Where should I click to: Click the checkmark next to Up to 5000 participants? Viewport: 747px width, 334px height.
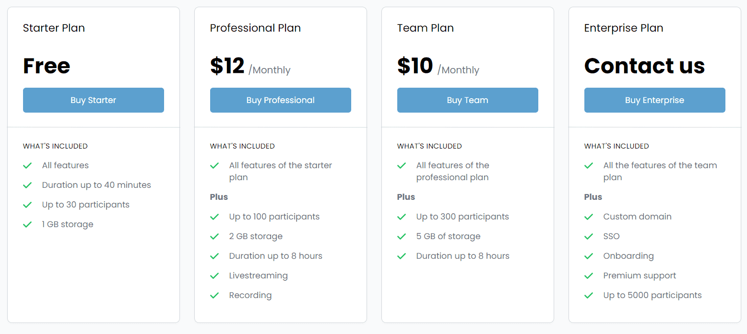click(589, 295)
